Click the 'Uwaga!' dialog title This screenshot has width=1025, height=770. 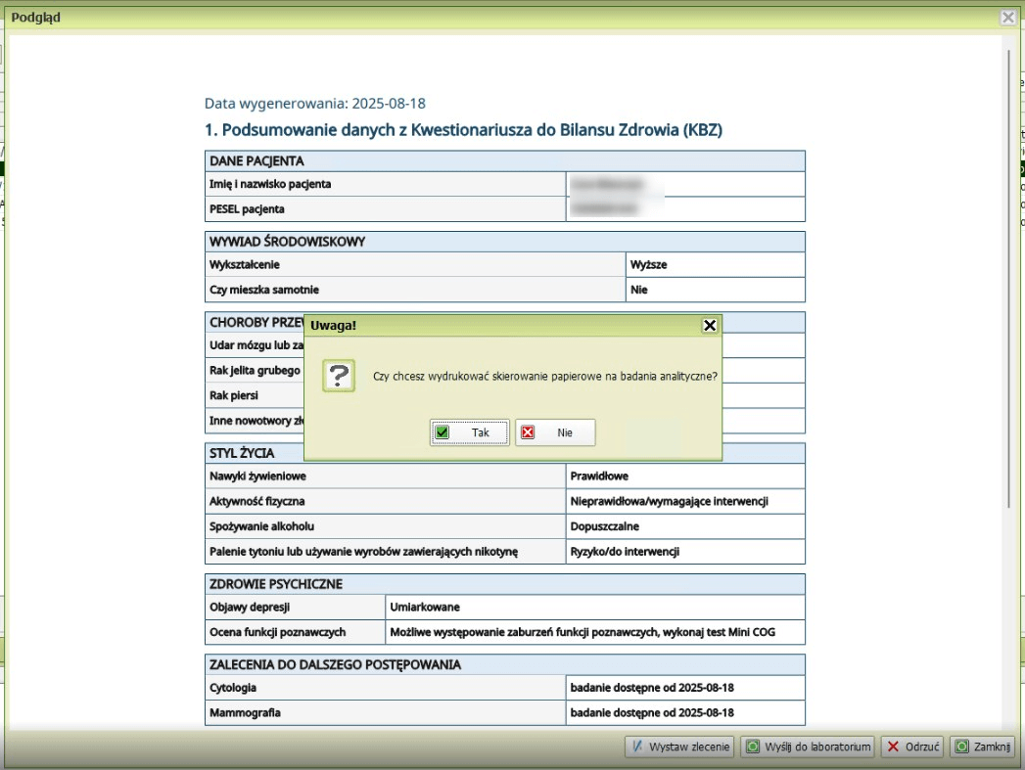pyautogui.click(x=334, y=325)
